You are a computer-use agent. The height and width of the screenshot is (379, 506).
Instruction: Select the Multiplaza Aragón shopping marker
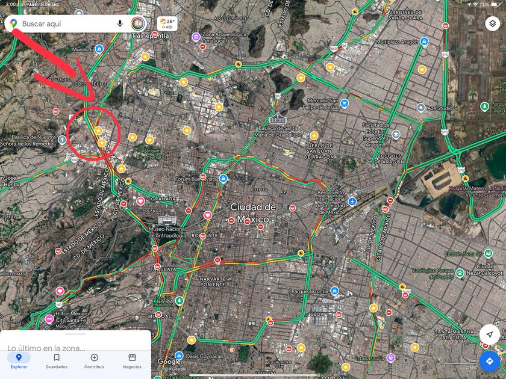[x=424, y=42]
